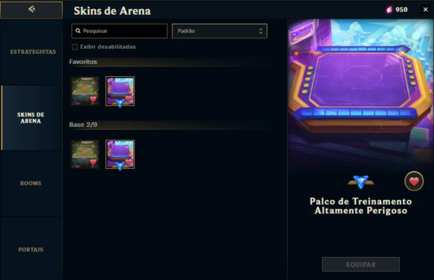Viewport: 434px width, 280px height.
Task: Close the Skins de Arena window
Action: point(425,10)
